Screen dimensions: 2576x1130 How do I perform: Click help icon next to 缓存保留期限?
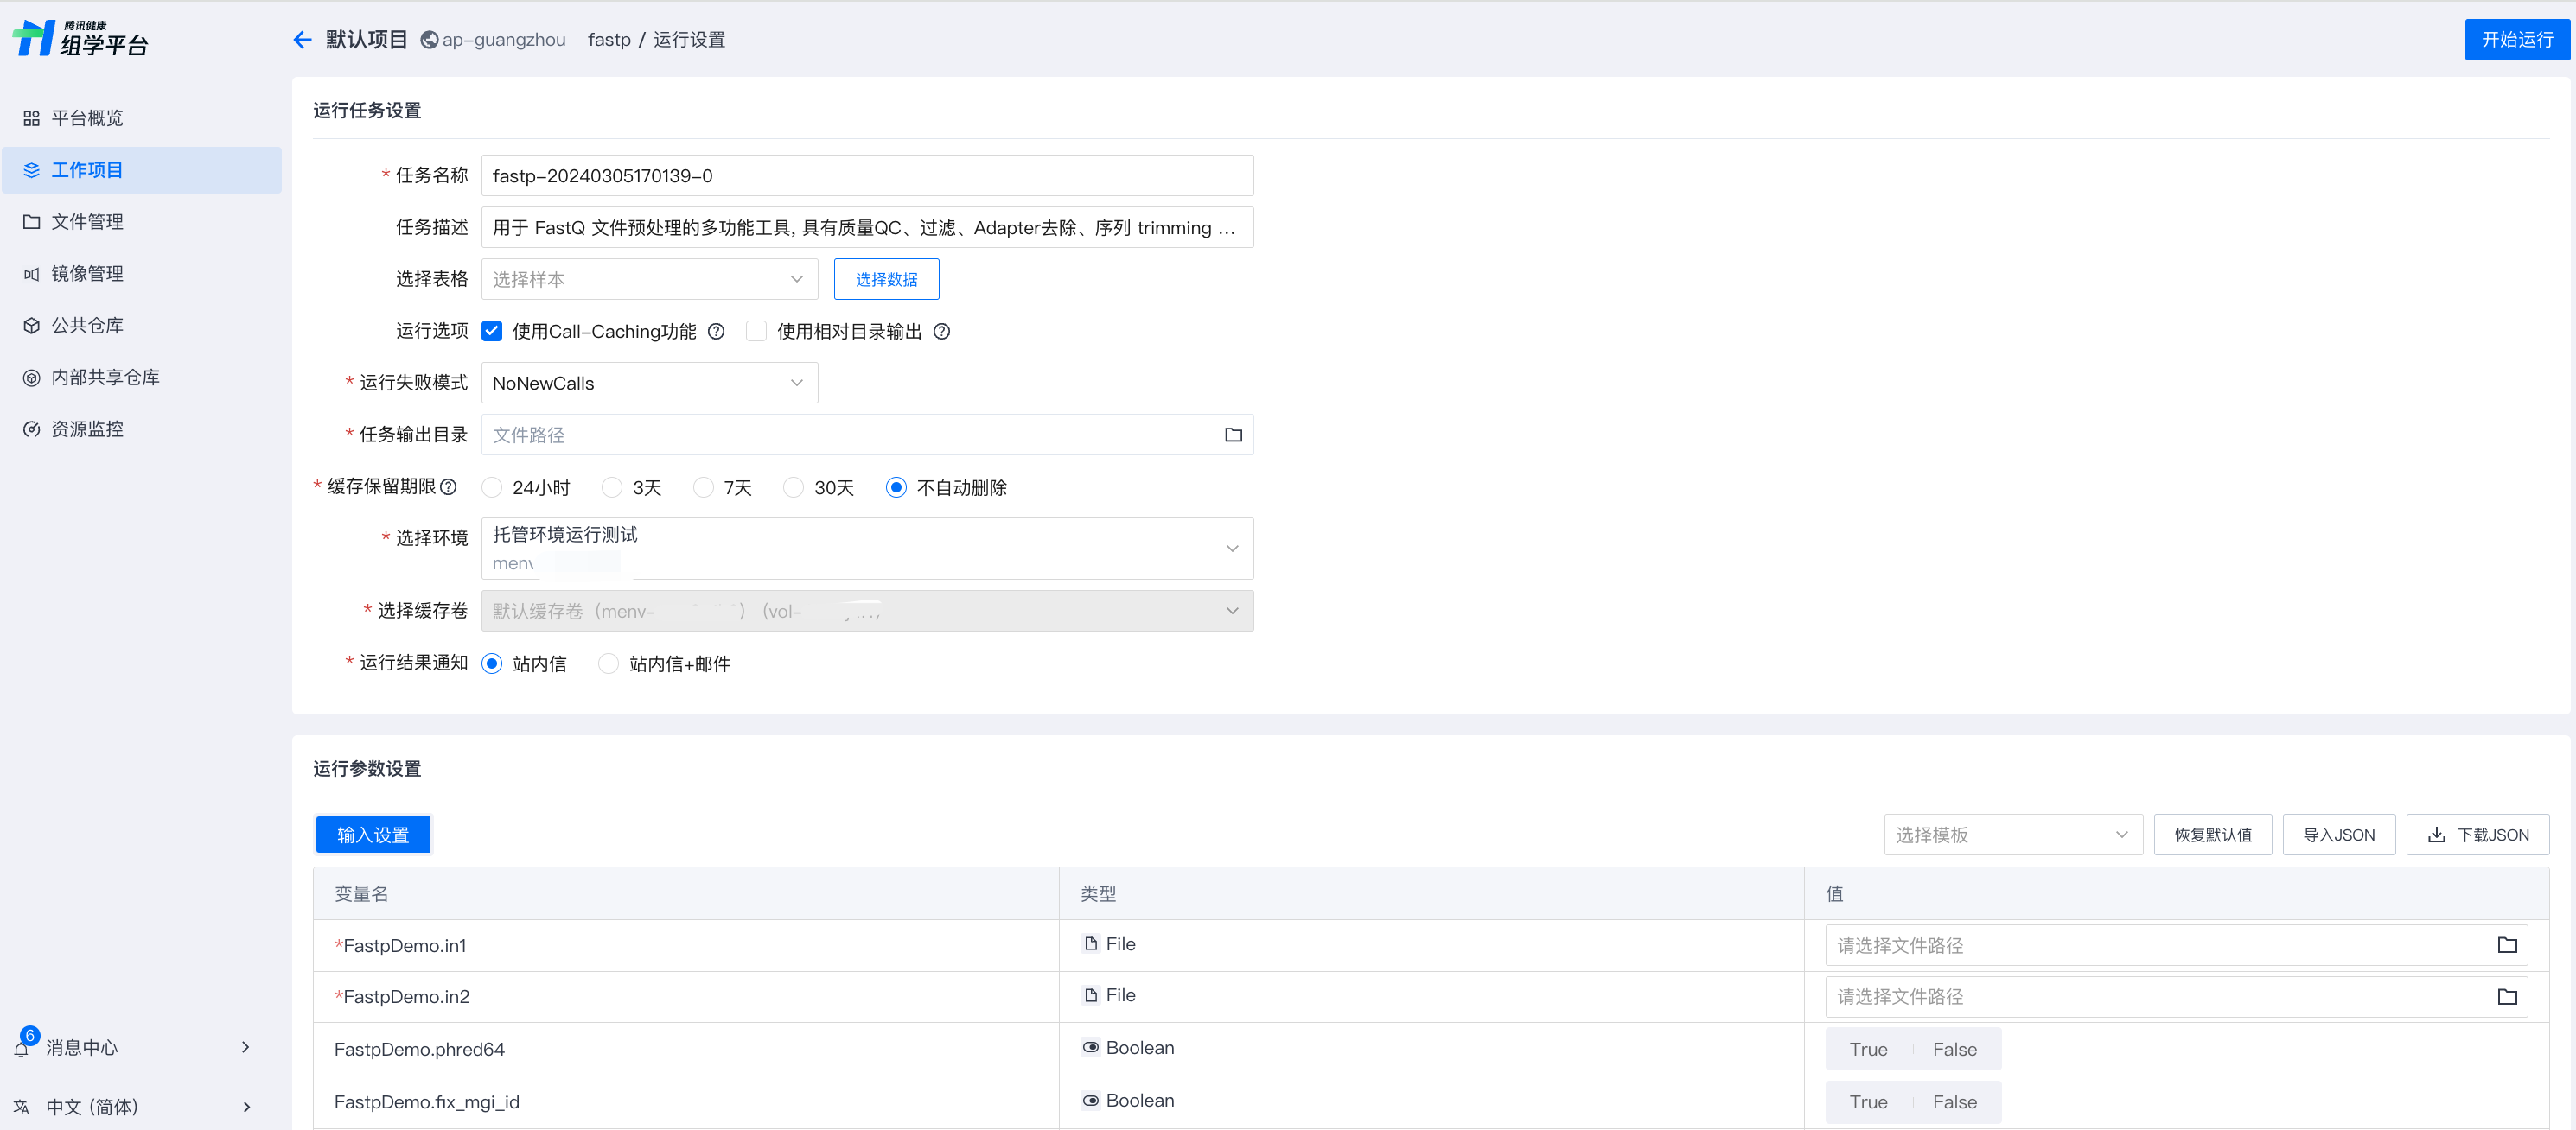[x=449, y=486]
